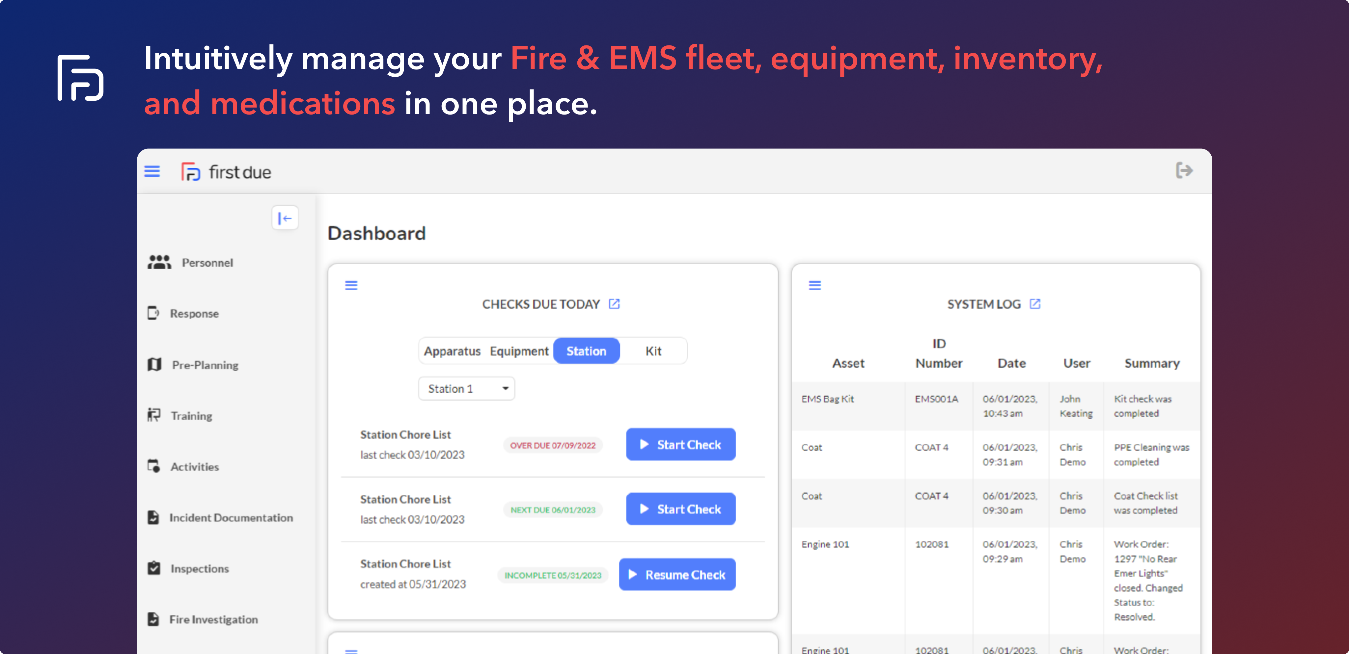
Task: Click System Log widget menu icon
Action: coord(815,285)
